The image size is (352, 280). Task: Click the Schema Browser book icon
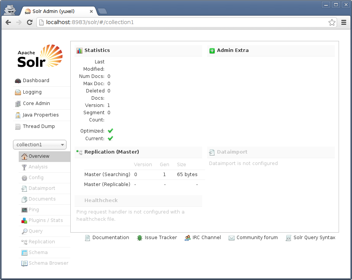24,264
